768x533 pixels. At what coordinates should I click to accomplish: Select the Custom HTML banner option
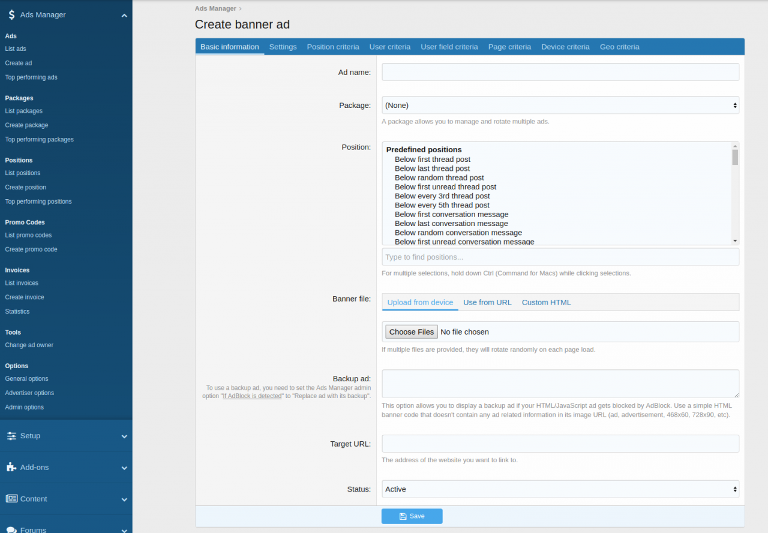click(x=546, y=302)
